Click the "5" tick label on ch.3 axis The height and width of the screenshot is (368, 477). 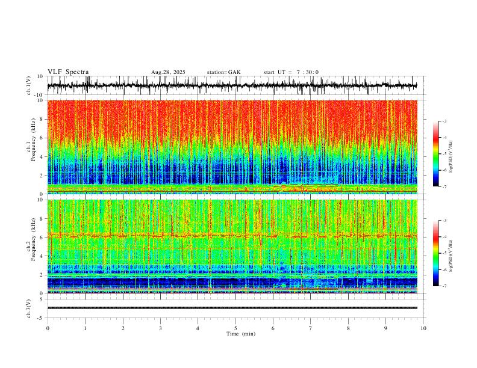point(42,299)
